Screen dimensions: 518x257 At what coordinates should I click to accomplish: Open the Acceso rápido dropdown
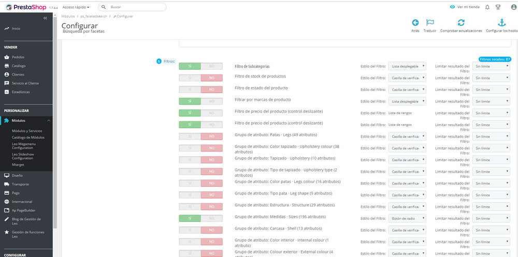(x=76, y=7)
